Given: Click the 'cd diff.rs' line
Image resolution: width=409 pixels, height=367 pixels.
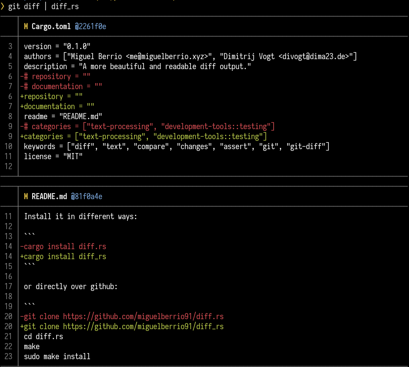Looking at the screenshot, I should [44, 337].
